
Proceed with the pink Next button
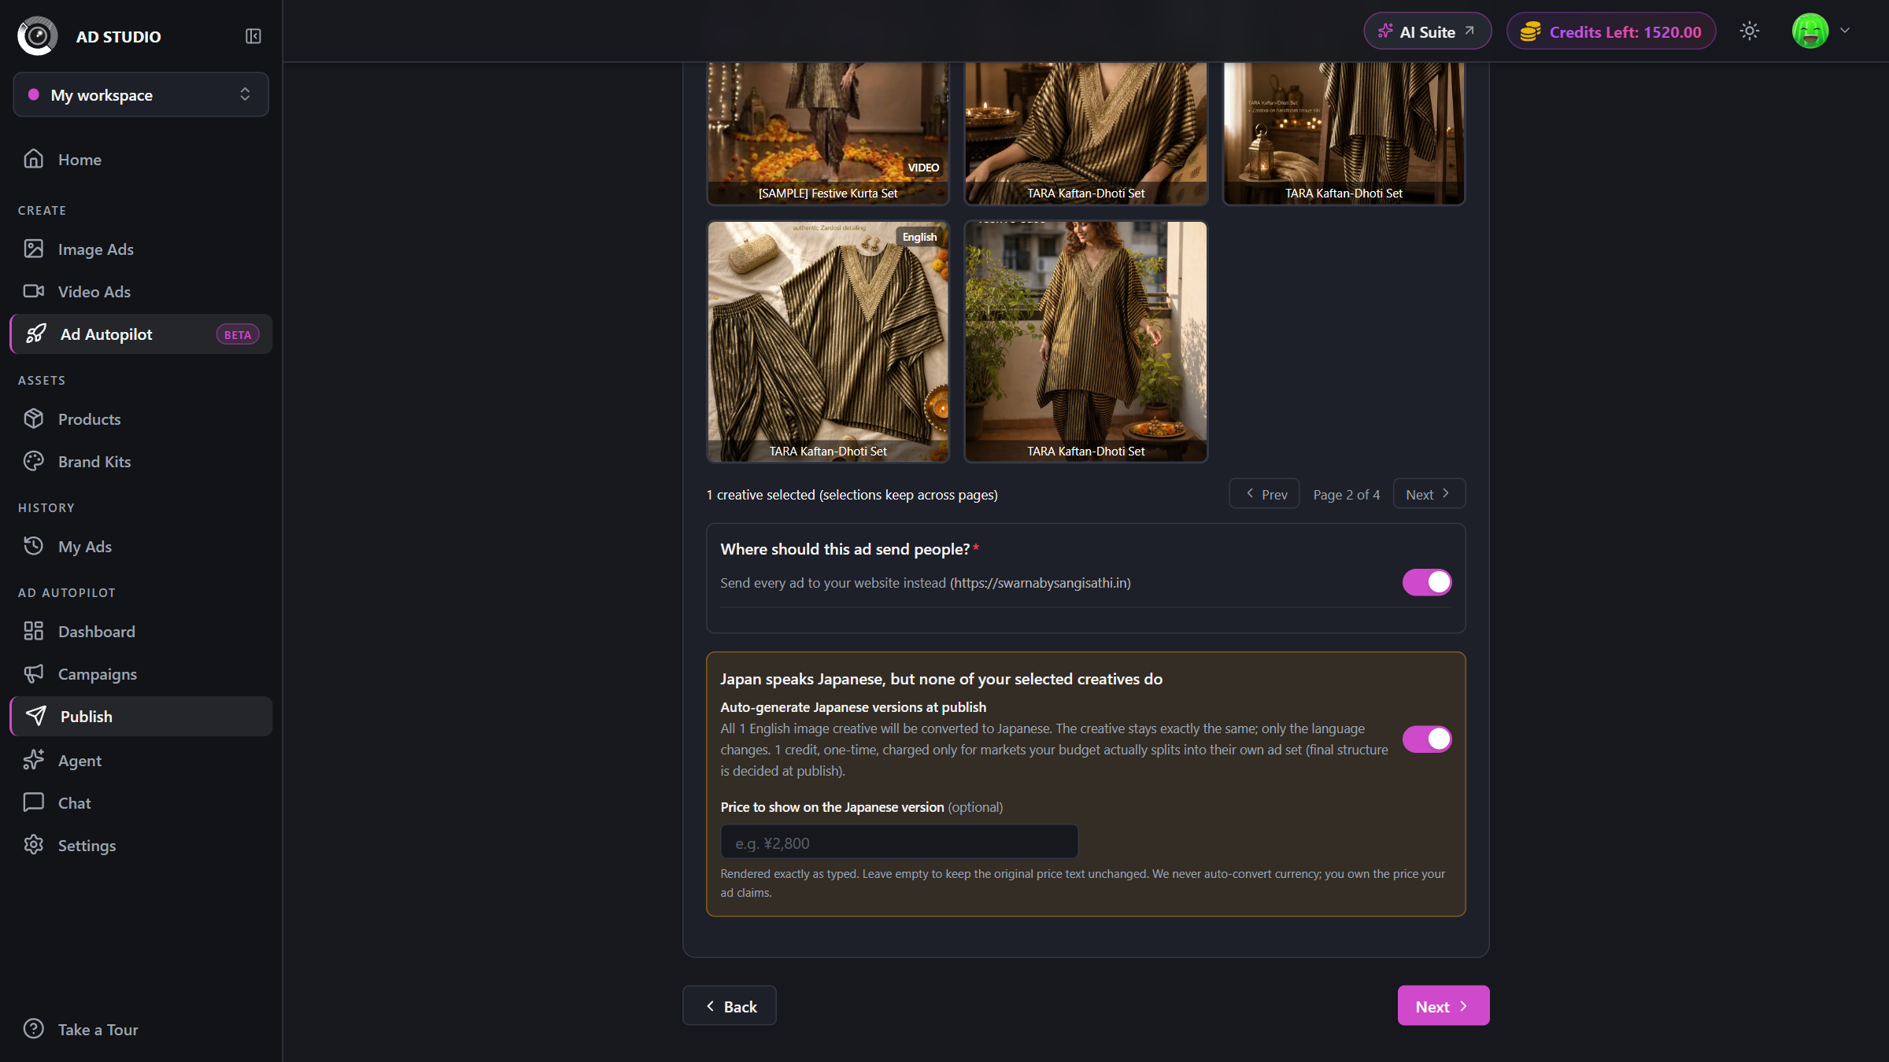pos(1443,1005)
